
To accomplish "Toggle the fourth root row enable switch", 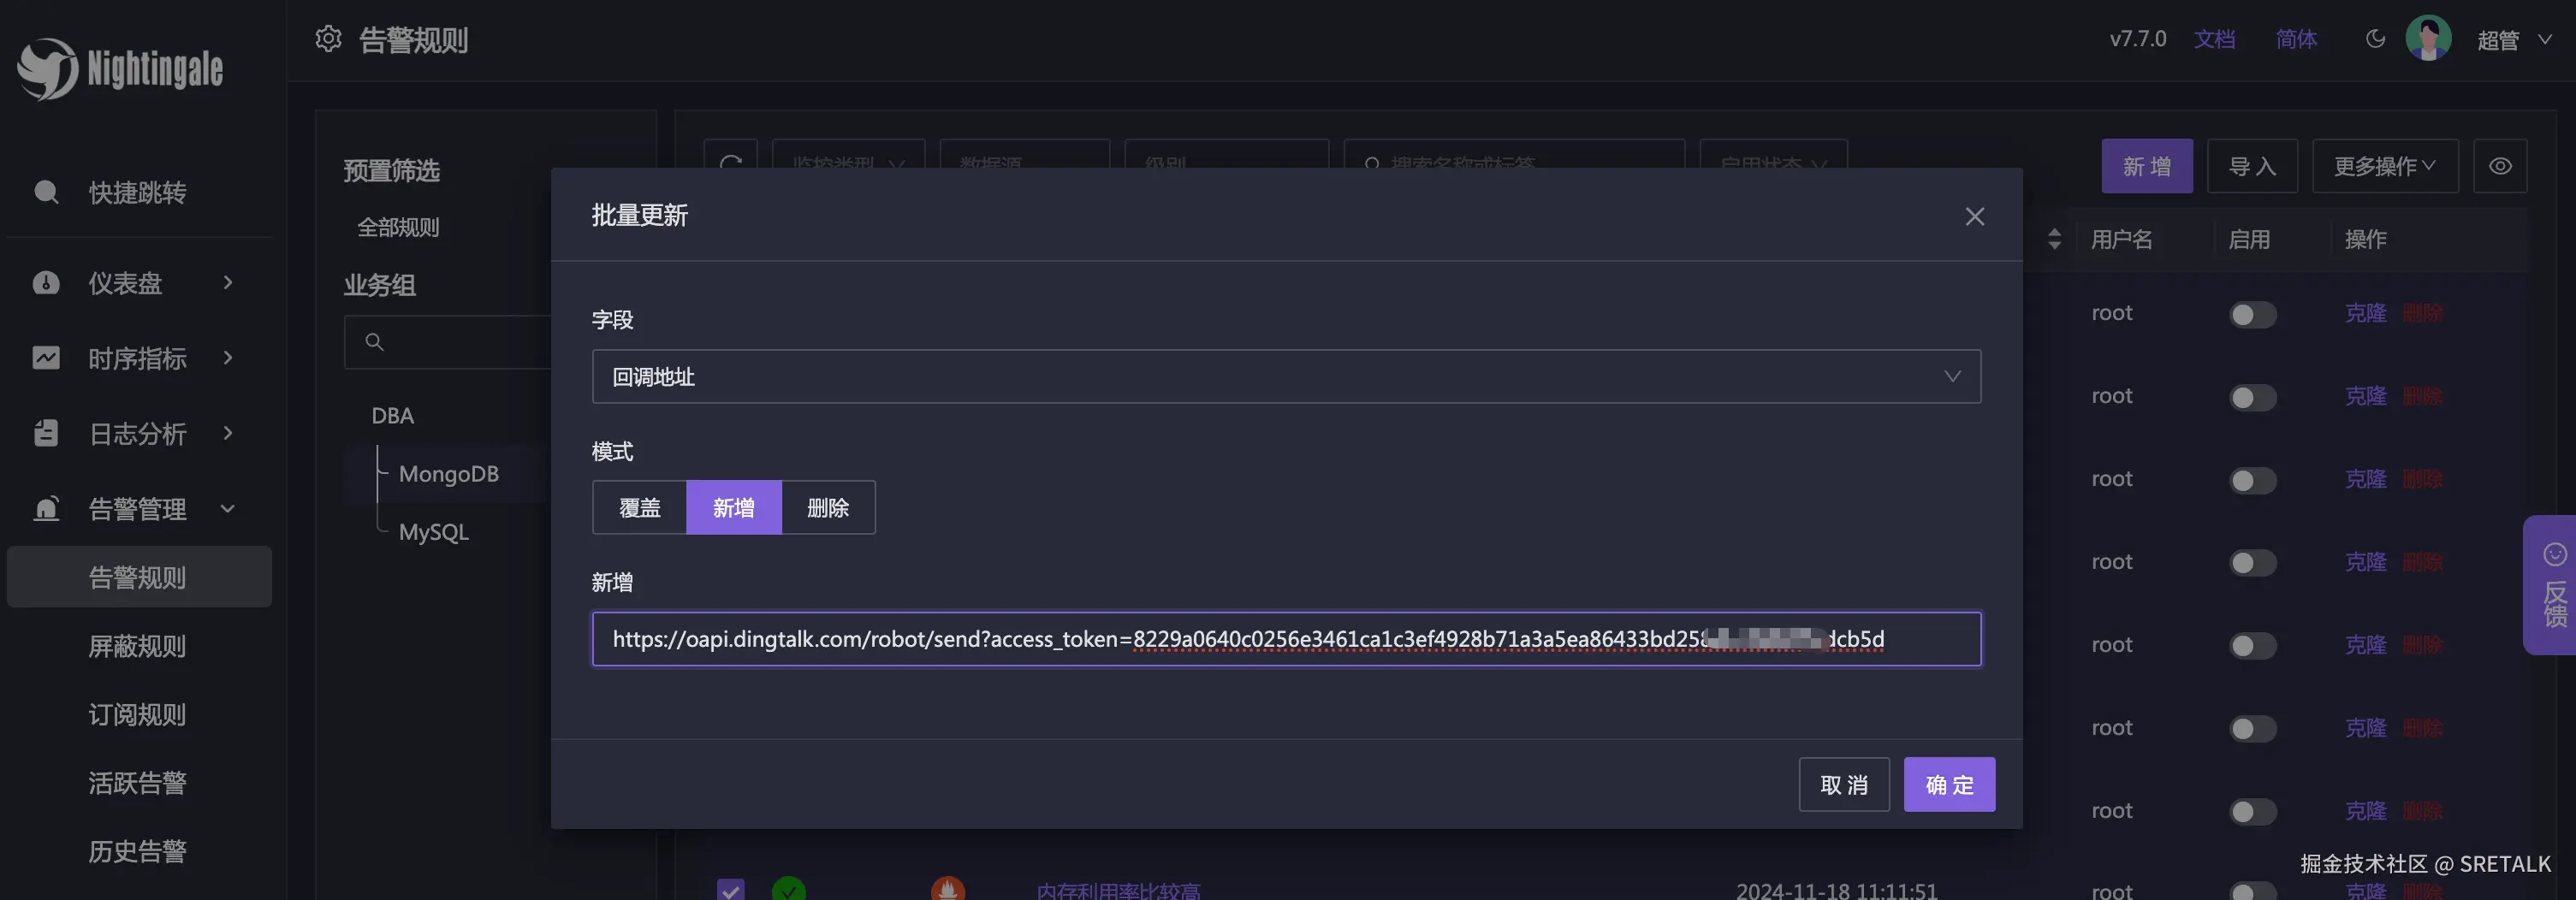I will coord(2252,563).
